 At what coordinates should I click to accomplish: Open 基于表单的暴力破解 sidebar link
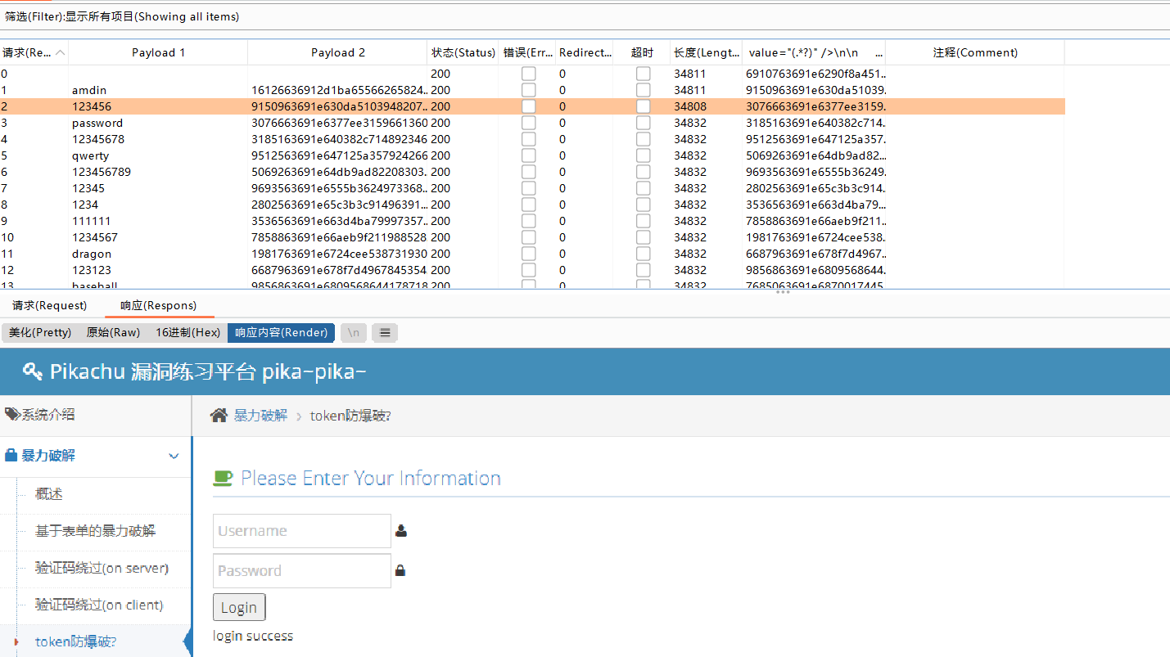95,531
